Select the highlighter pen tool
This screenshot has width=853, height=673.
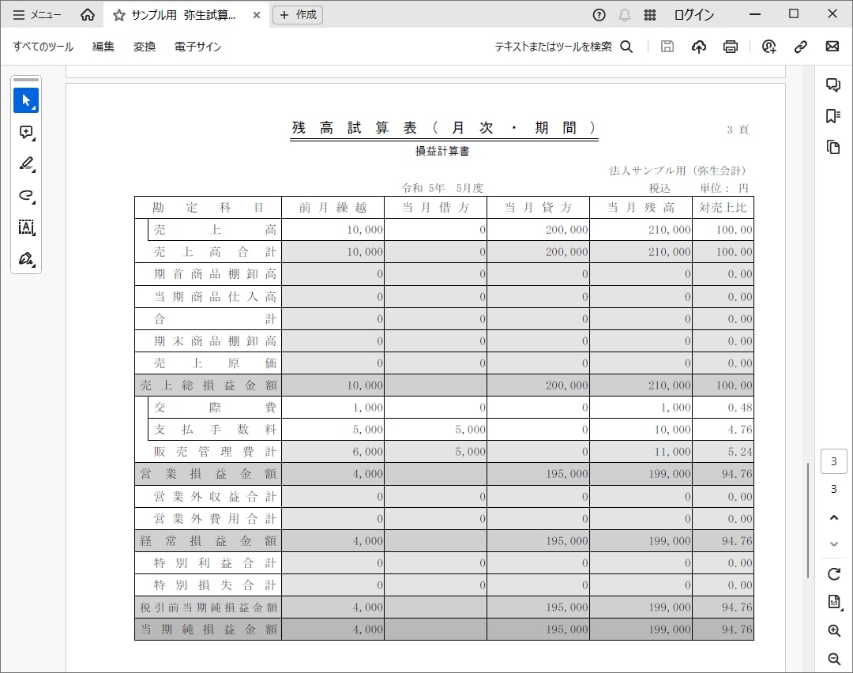tap(26, 164)
